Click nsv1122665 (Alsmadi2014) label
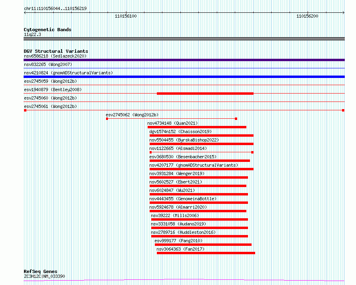The height and width of the screenshot is (285, 356). click(178, 148)
